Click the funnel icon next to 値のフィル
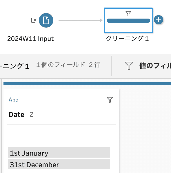Screen dimensions: 171x173 pyautogui.click(x=129, y=66)
